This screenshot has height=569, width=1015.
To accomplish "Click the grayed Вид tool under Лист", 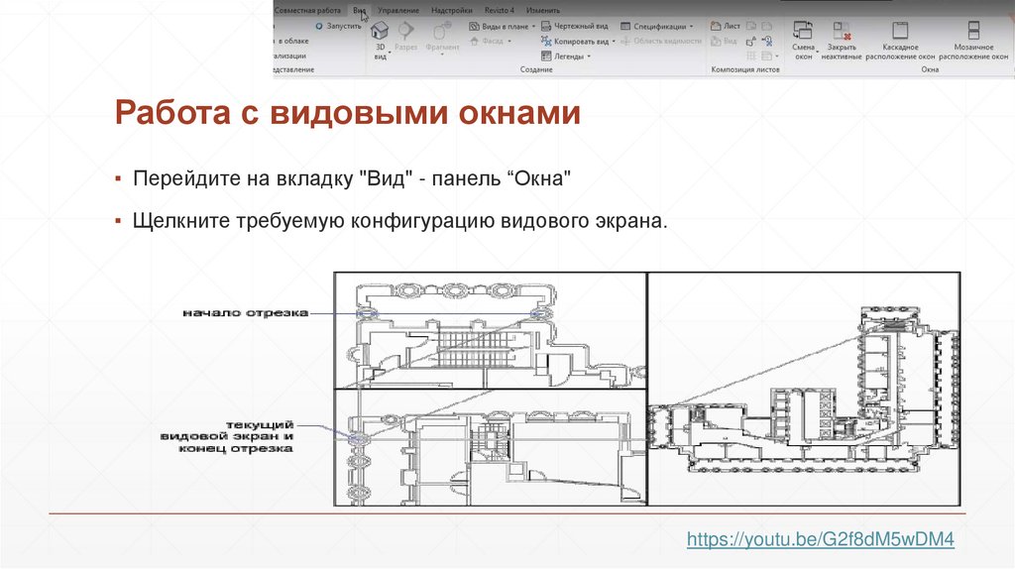I will (x=724, y=41).
